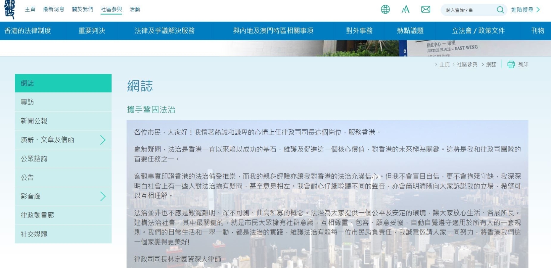Image resolution: width=551 pixels, height=268 pixels.
Task: Type in the 輸入查詢字串 search field
Action: tap(468, 10)
